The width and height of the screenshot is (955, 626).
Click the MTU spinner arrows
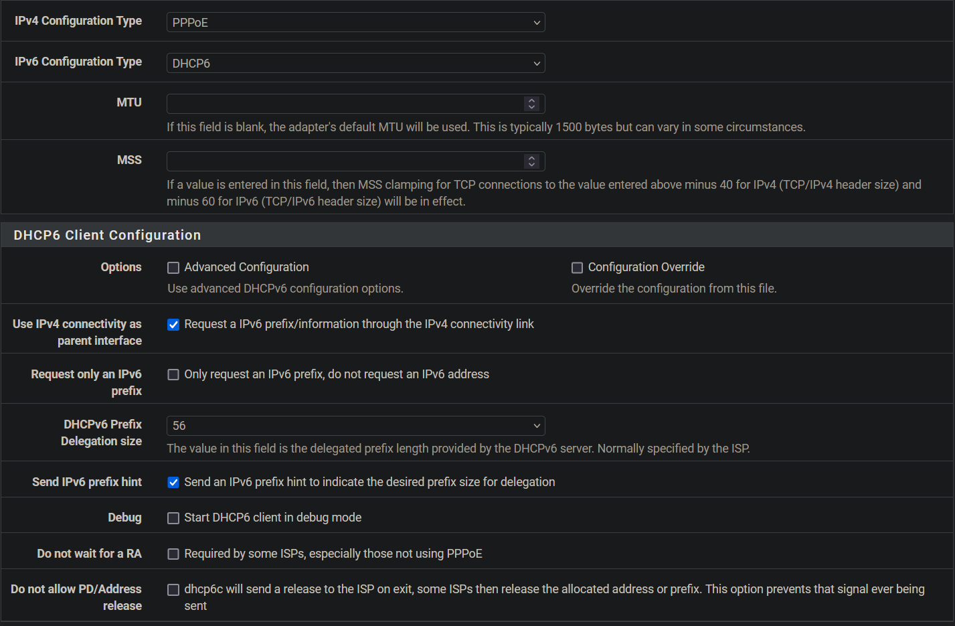(532, 104)
